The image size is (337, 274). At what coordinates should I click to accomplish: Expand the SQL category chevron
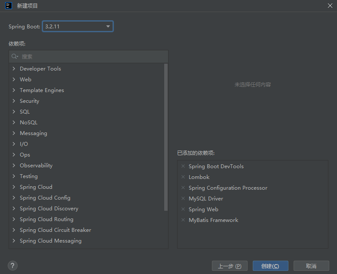[14, 112]
